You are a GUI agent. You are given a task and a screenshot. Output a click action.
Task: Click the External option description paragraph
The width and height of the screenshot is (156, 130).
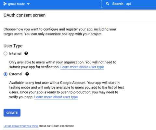[x=67, y=90]
